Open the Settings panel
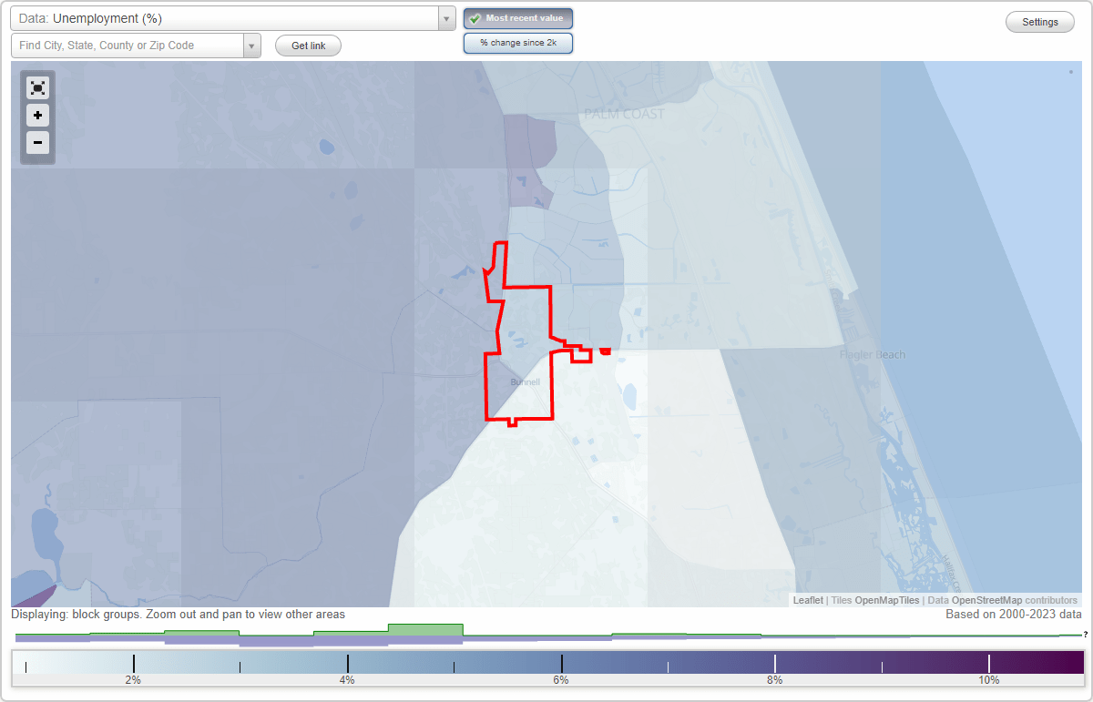 tap(1039, 21)
